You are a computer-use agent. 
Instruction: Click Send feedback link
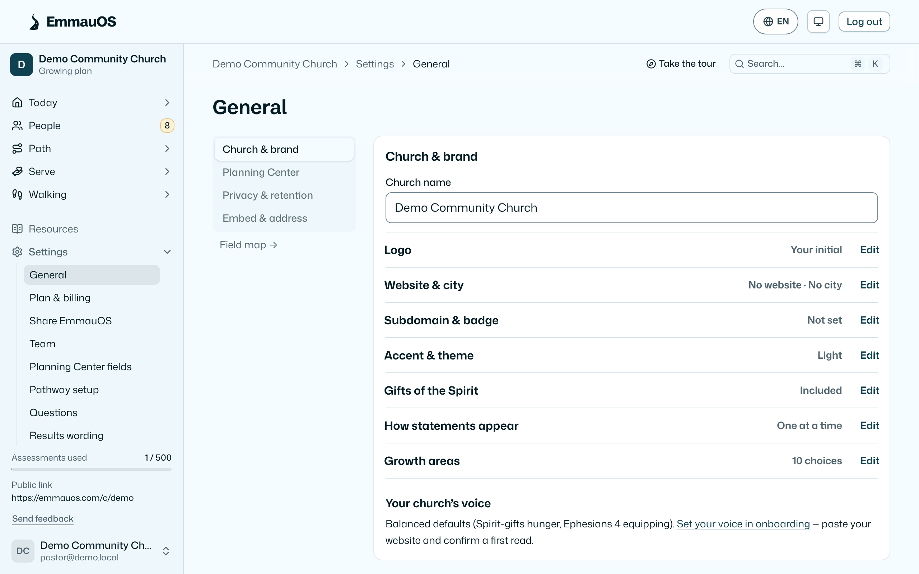42,519
